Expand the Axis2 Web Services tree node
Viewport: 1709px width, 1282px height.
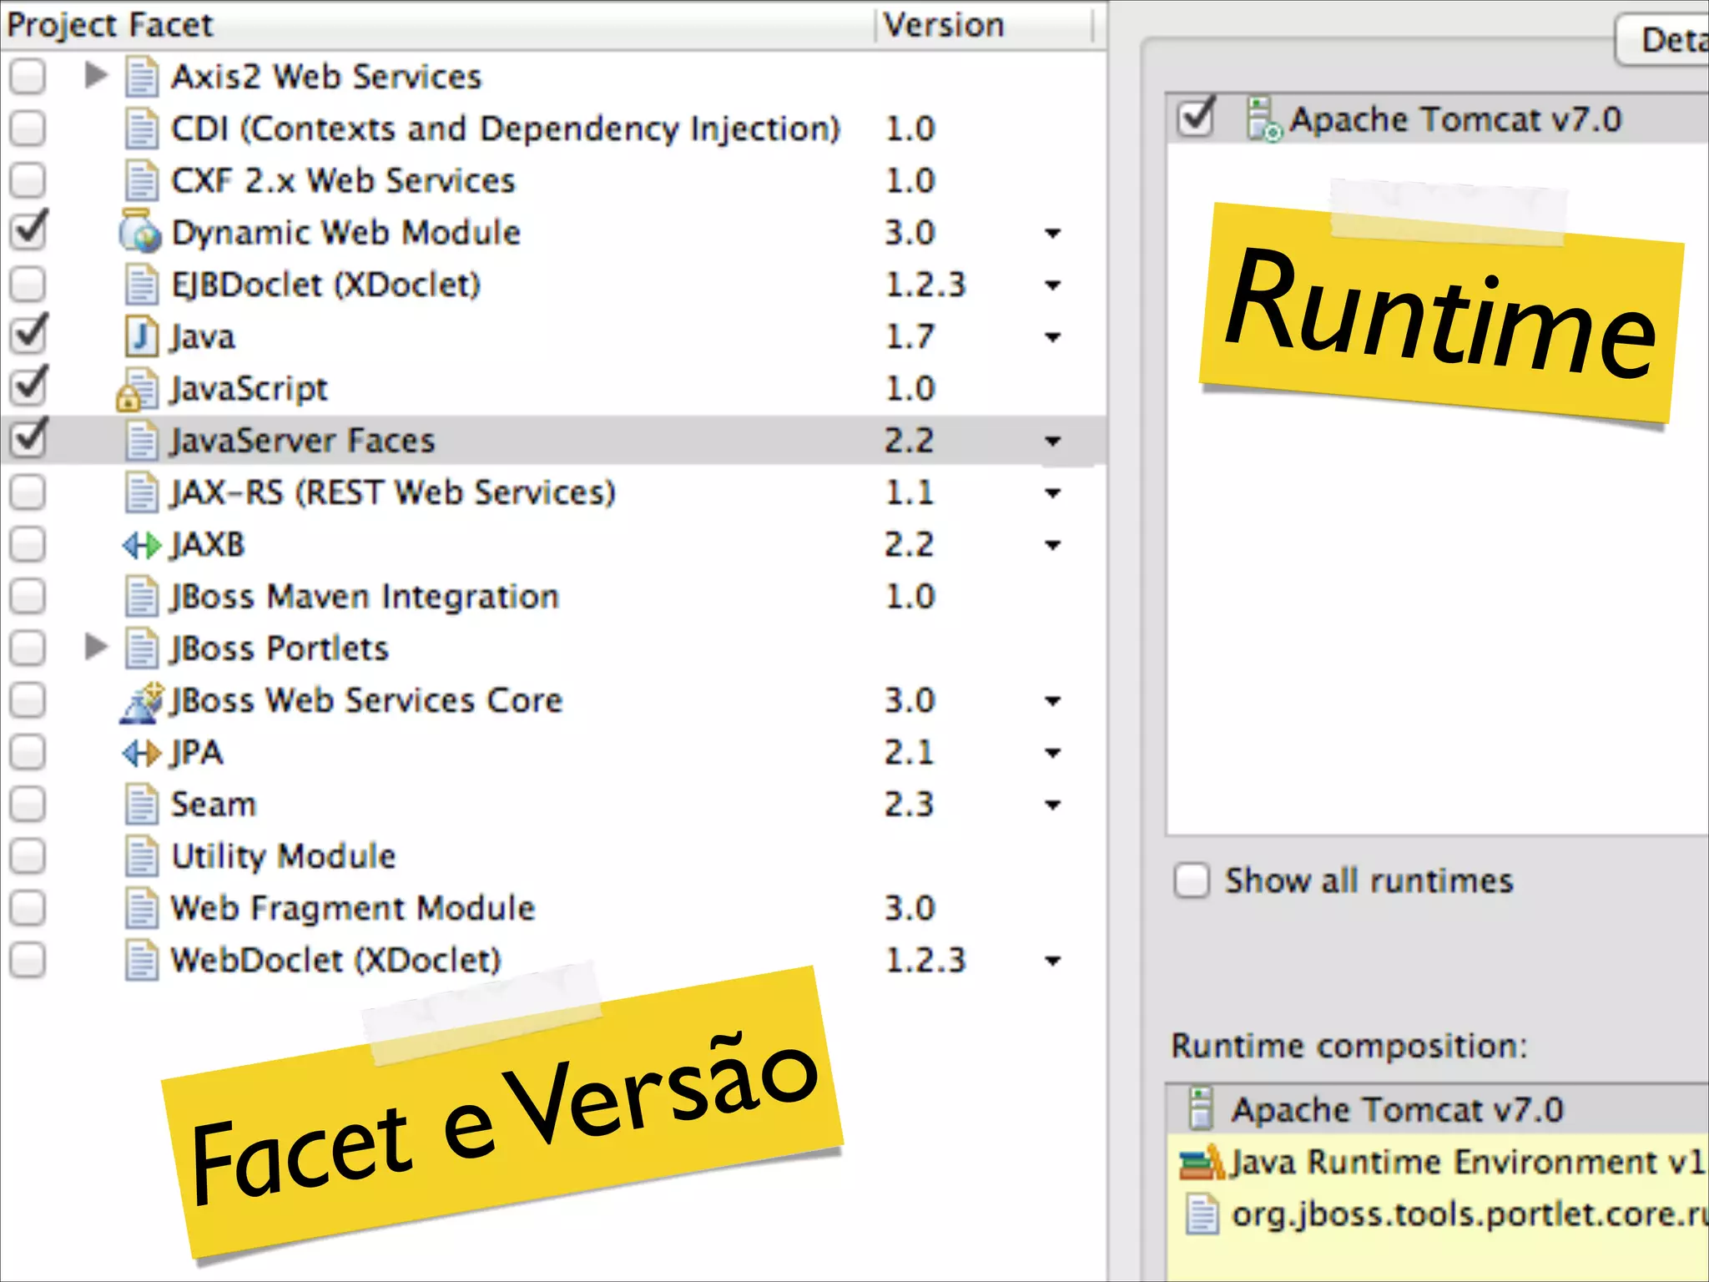97,76
